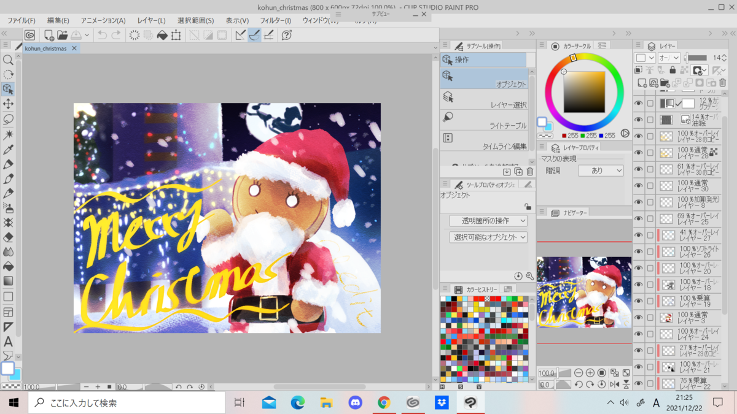
Task: Delete layer with trash icon in Layer panel
Action: (x=722, y=83)
